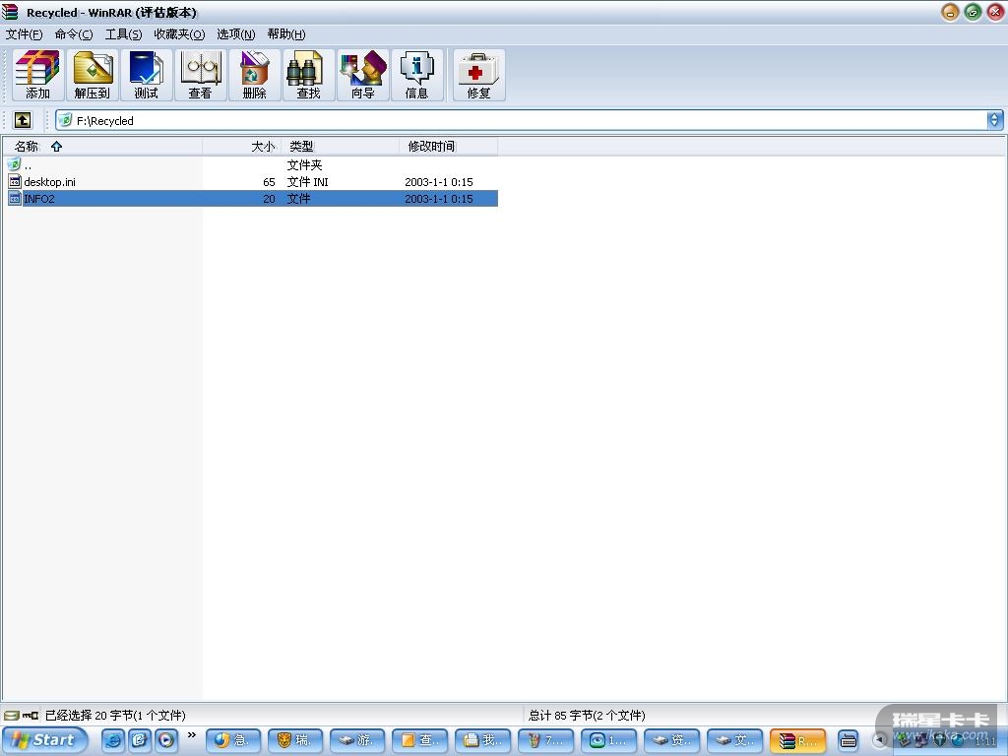
Task: Expand quick launch overflow chevron »
Action: pyautogui.click(x=192, y=734)
